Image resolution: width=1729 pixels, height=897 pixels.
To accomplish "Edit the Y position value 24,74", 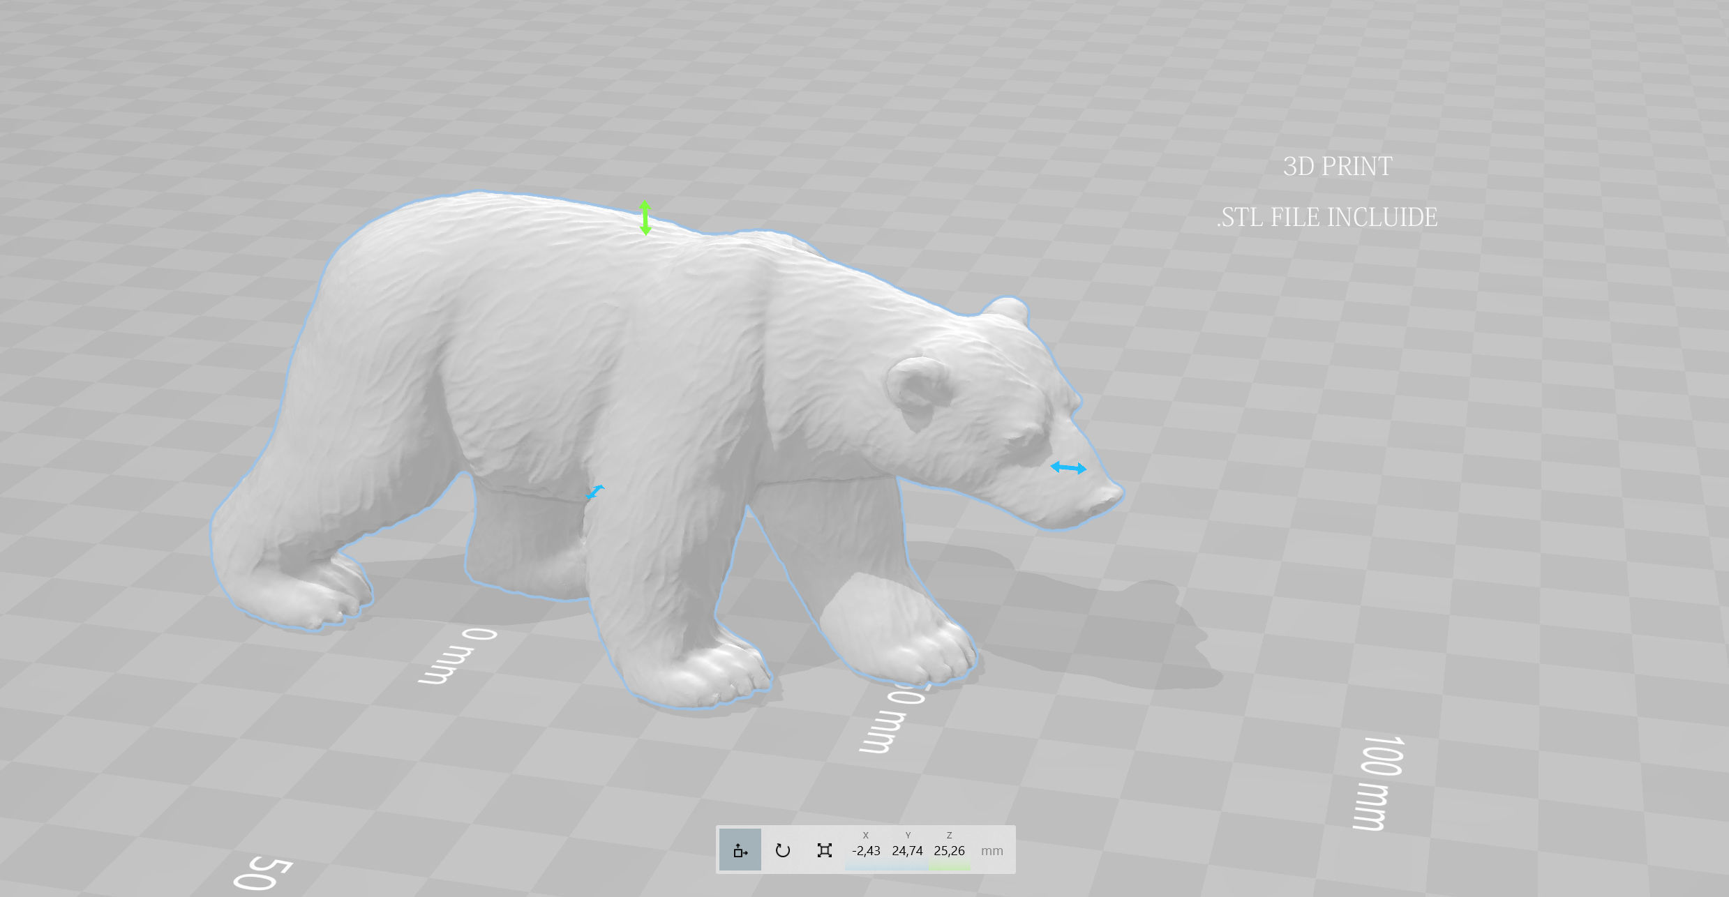I will [907, 850].
